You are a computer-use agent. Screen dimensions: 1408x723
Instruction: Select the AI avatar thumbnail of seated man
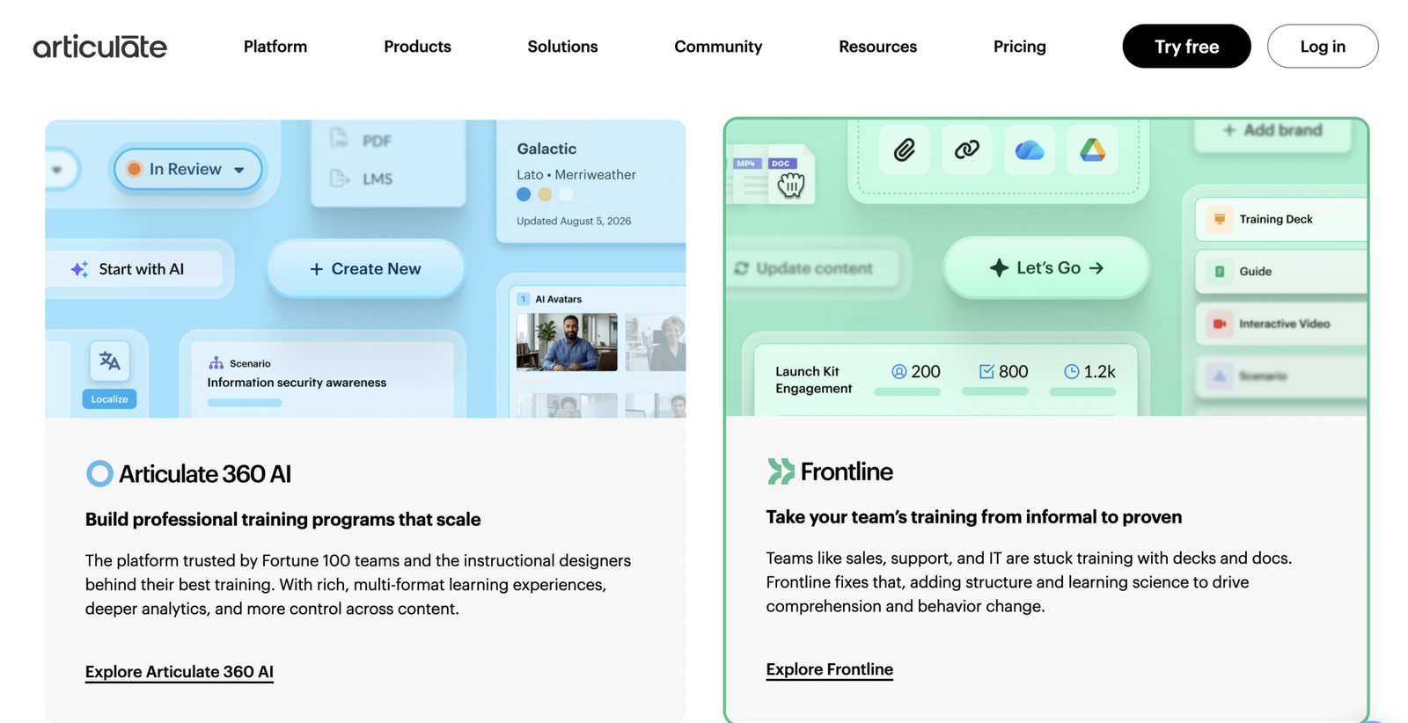click(x=567, y=342)
